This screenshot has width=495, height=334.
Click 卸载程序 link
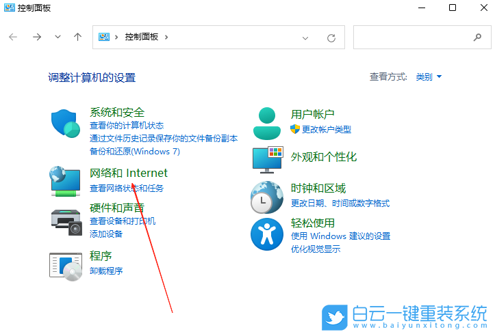coord(106,270)
